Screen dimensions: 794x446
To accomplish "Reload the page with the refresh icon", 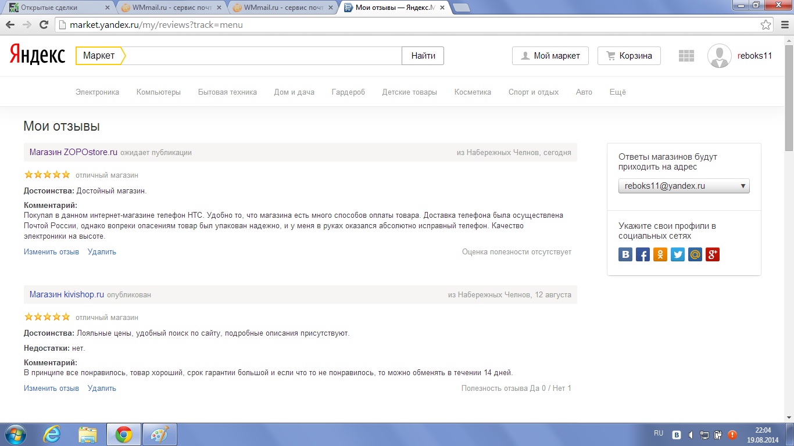I will point(44,25).
